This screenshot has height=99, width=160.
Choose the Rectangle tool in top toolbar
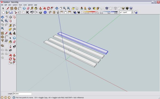[12, 8]
